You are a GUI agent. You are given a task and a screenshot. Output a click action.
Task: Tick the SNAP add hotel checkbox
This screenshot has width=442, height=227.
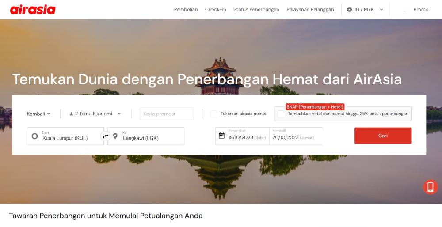281,114
